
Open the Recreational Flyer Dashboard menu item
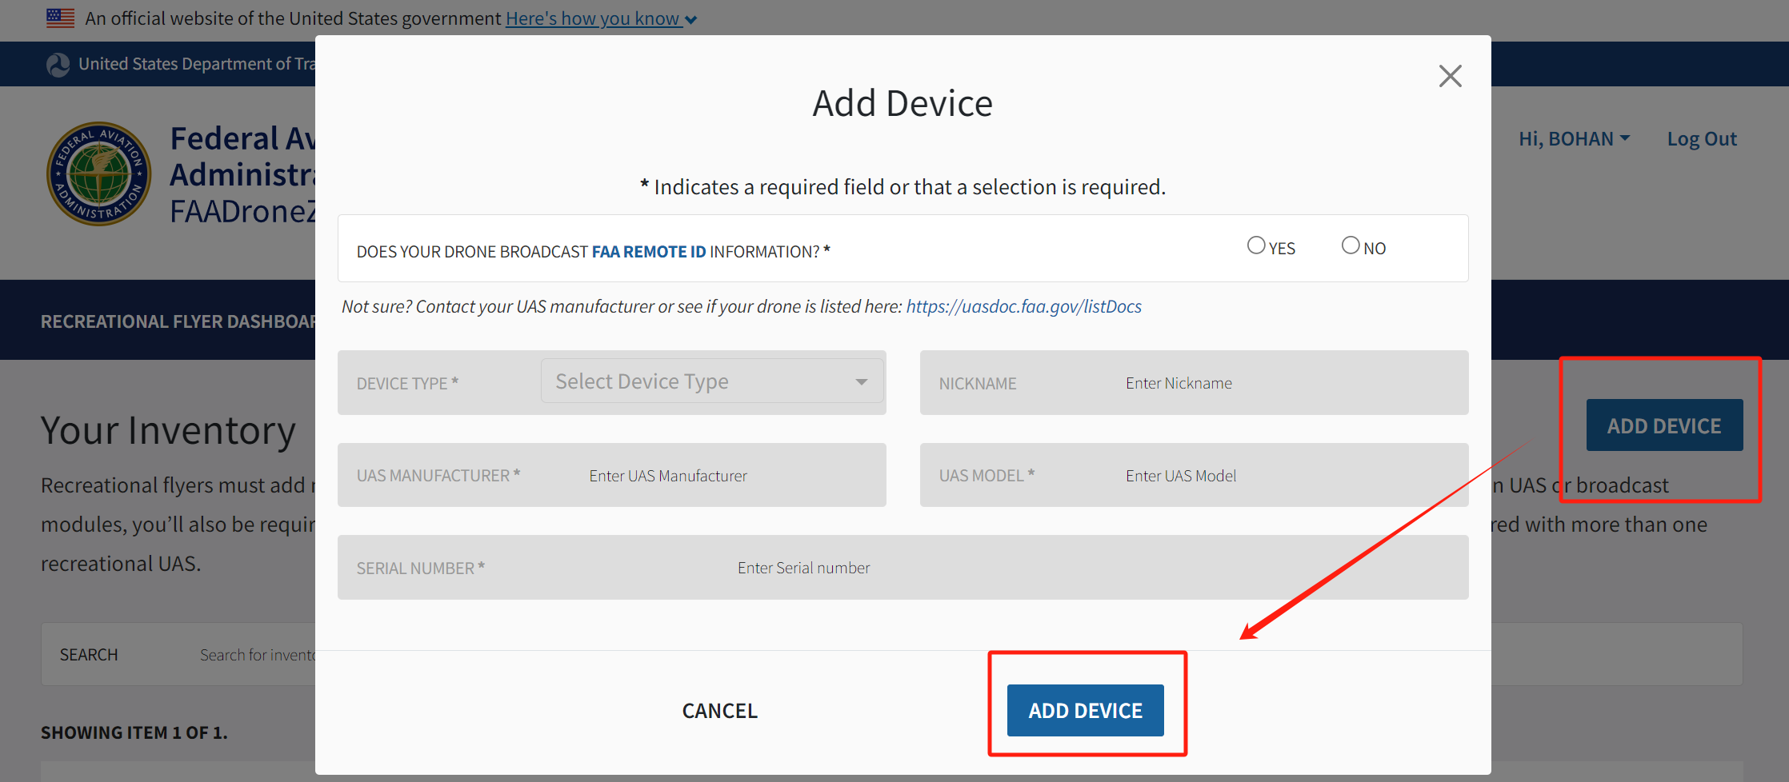coord(178,321)
